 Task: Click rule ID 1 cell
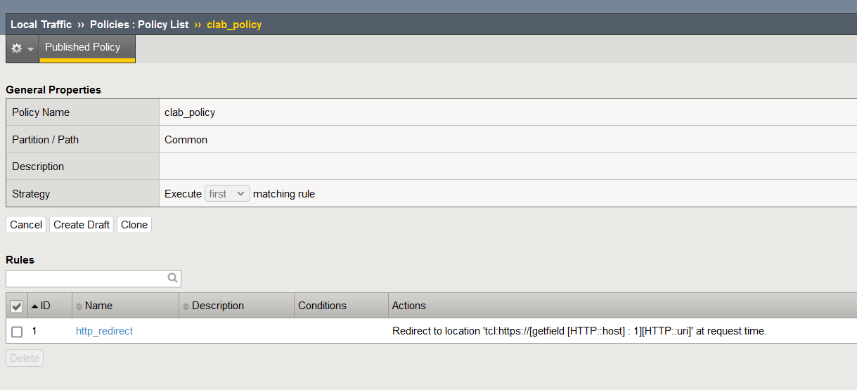pyautogui.click(x=50, y=331)
